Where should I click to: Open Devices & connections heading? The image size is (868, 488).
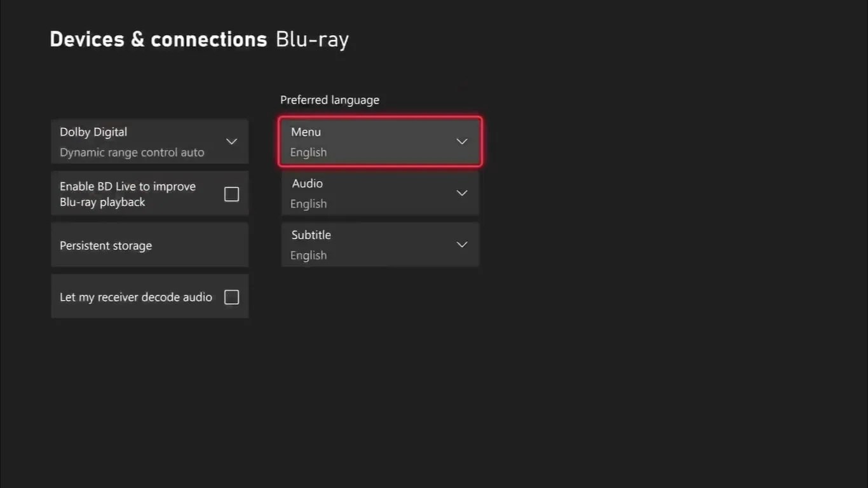pos(158,39)
